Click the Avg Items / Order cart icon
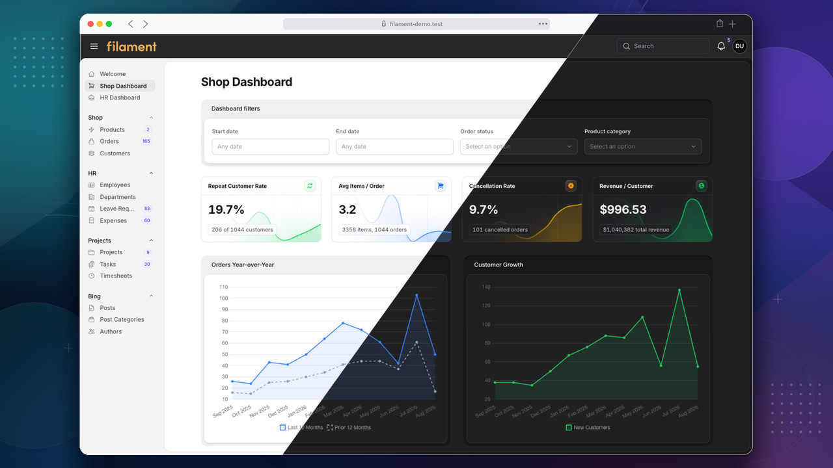 (x=441, y=186)
